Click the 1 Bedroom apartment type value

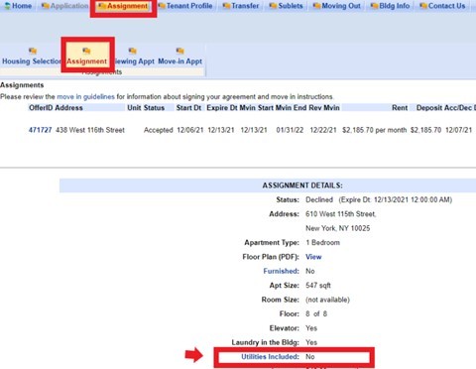(322, 243)
